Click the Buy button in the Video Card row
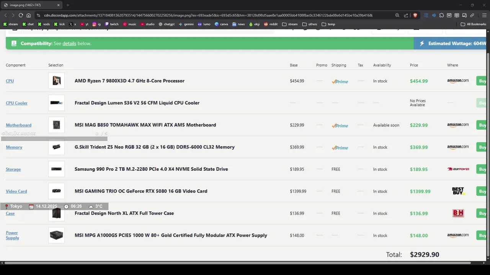This screenshot has height=275, width=490. pyautogui.click(x=482, y=191)
